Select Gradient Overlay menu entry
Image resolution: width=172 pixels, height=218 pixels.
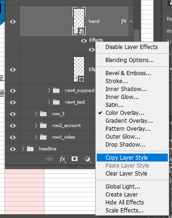132,121
